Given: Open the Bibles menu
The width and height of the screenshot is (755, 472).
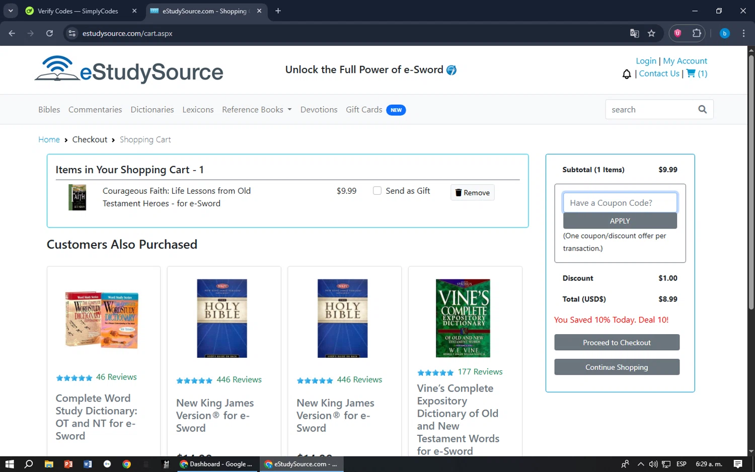Looking at the screenshot, I should point(49,110).
